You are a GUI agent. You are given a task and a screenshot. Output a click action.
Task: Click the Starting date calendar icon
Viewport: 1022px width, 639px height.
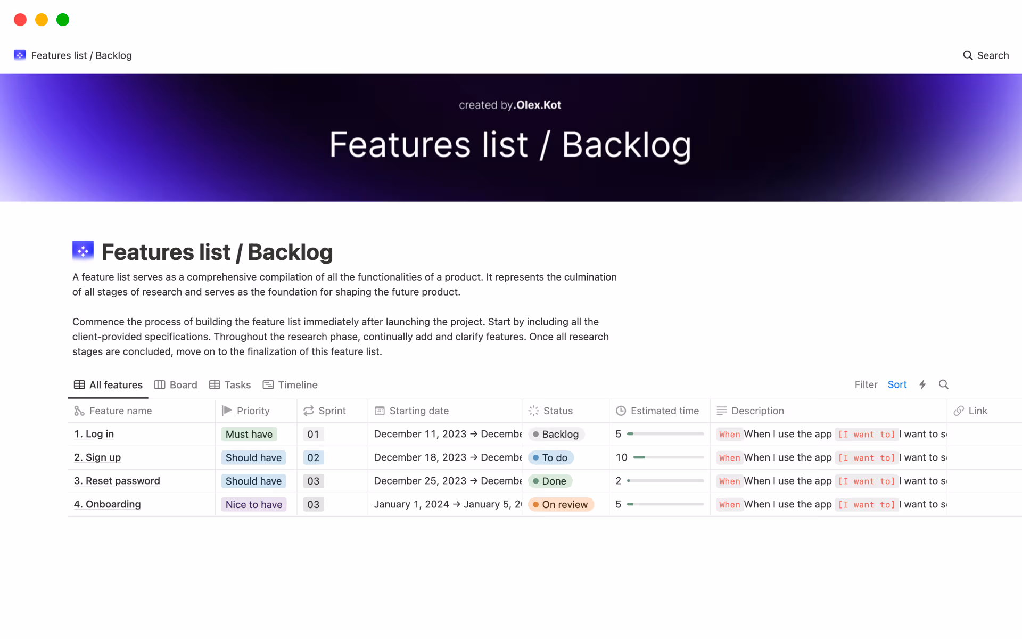coord(380,411)
